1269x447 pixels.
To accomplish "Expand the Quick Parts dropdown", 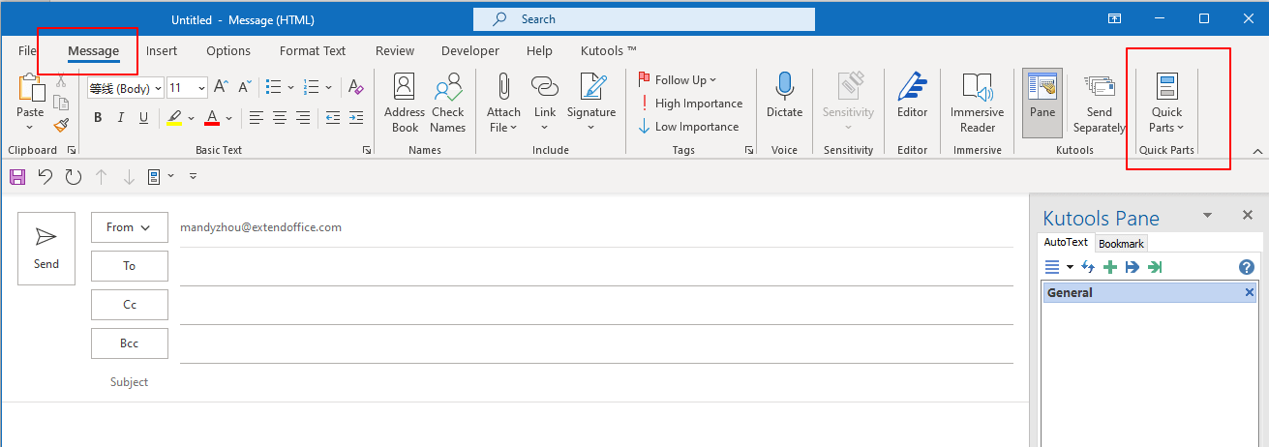I will 1166,102.
